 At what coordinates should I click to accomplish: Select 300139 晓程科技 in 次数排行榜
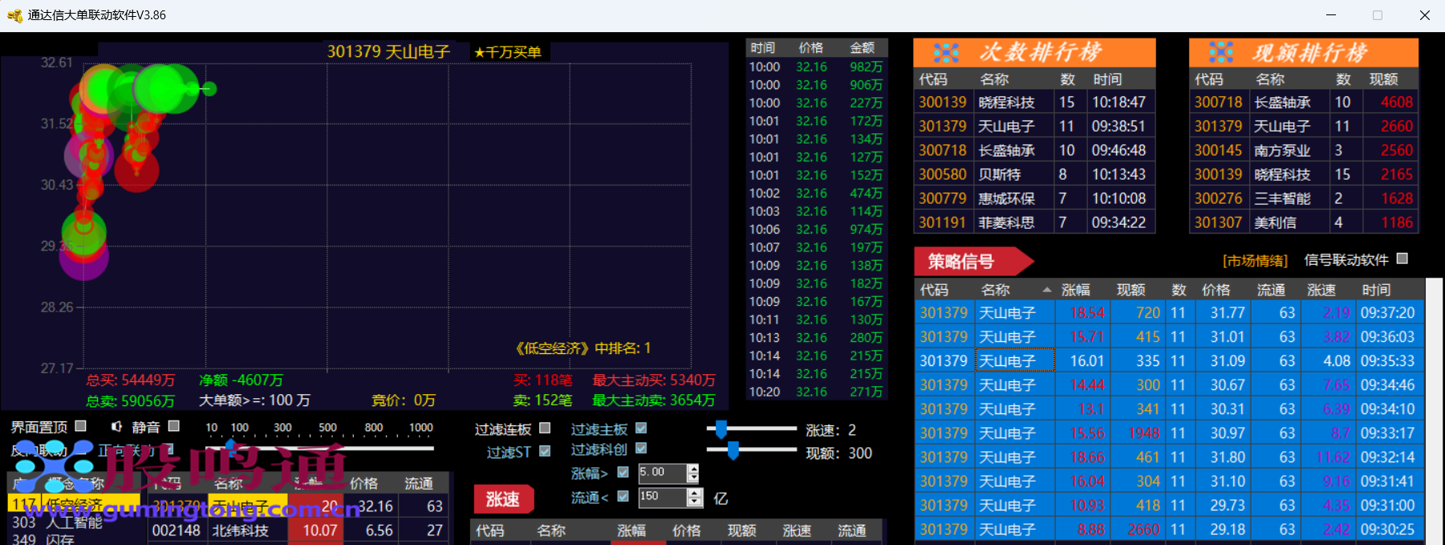tap(1034, 102)
